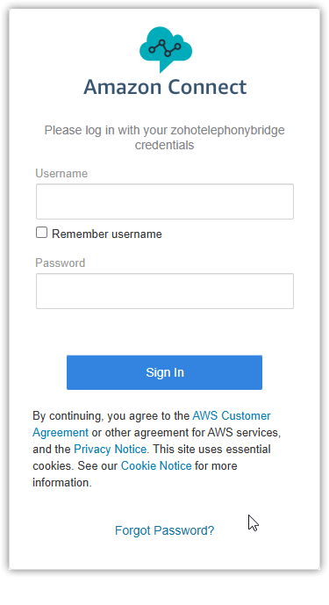This screenshot has height=605, width=329.
Task: Open the Privacy Notice link
Action: pyautogui.click(x=110, y=449)
